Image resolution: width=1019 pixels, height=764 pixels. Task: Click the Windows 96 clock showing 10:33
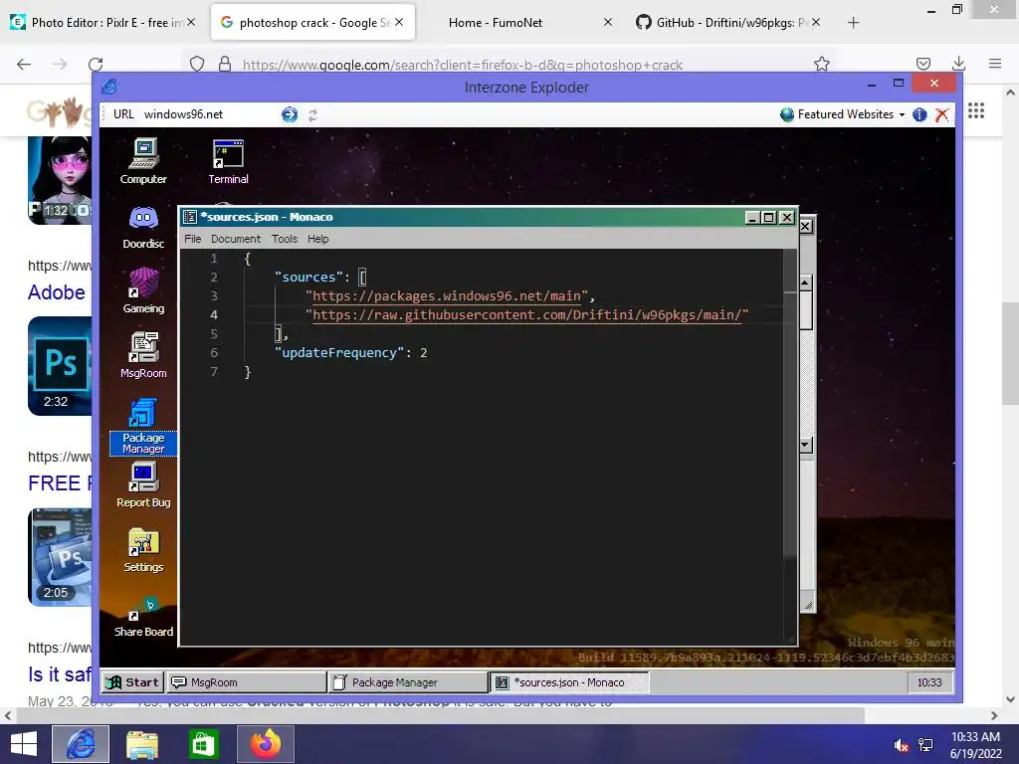(x=929, y=682)
